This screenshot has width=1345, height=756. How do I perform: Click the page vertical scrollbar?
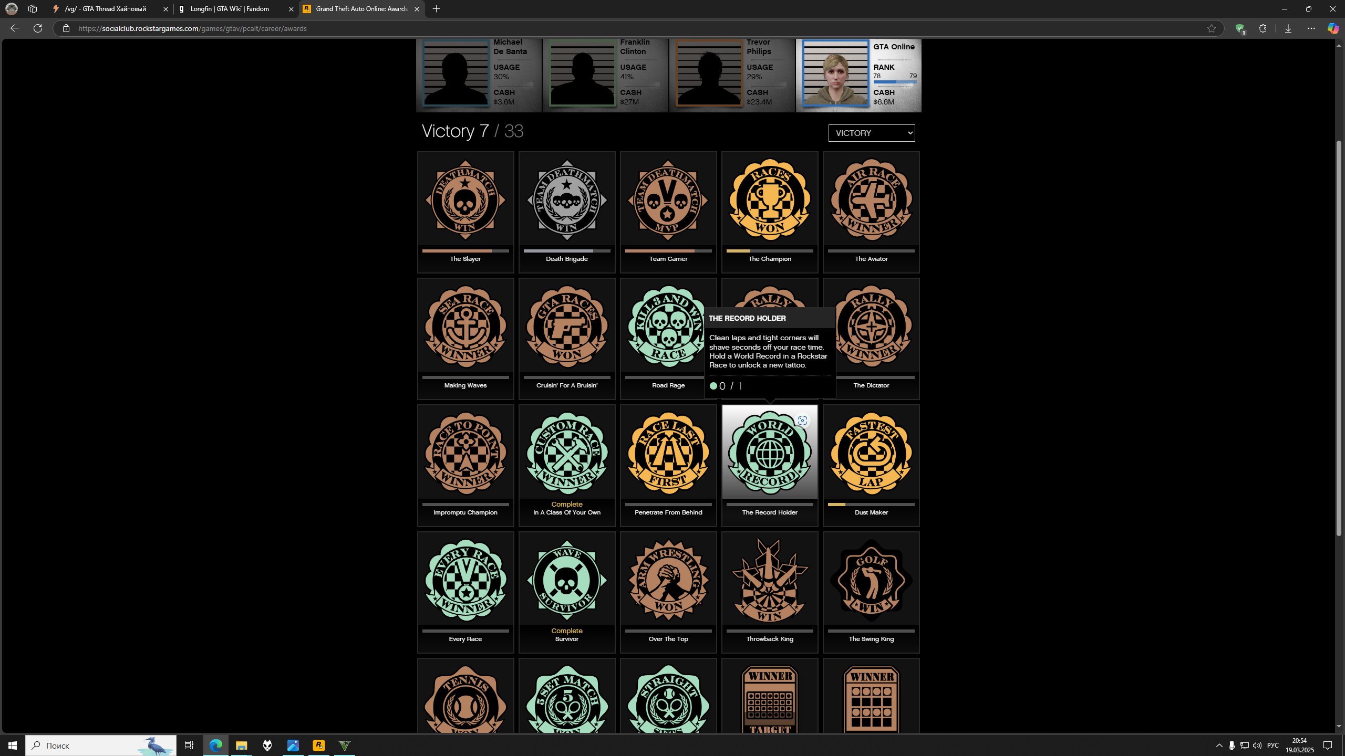[1339, 338]
